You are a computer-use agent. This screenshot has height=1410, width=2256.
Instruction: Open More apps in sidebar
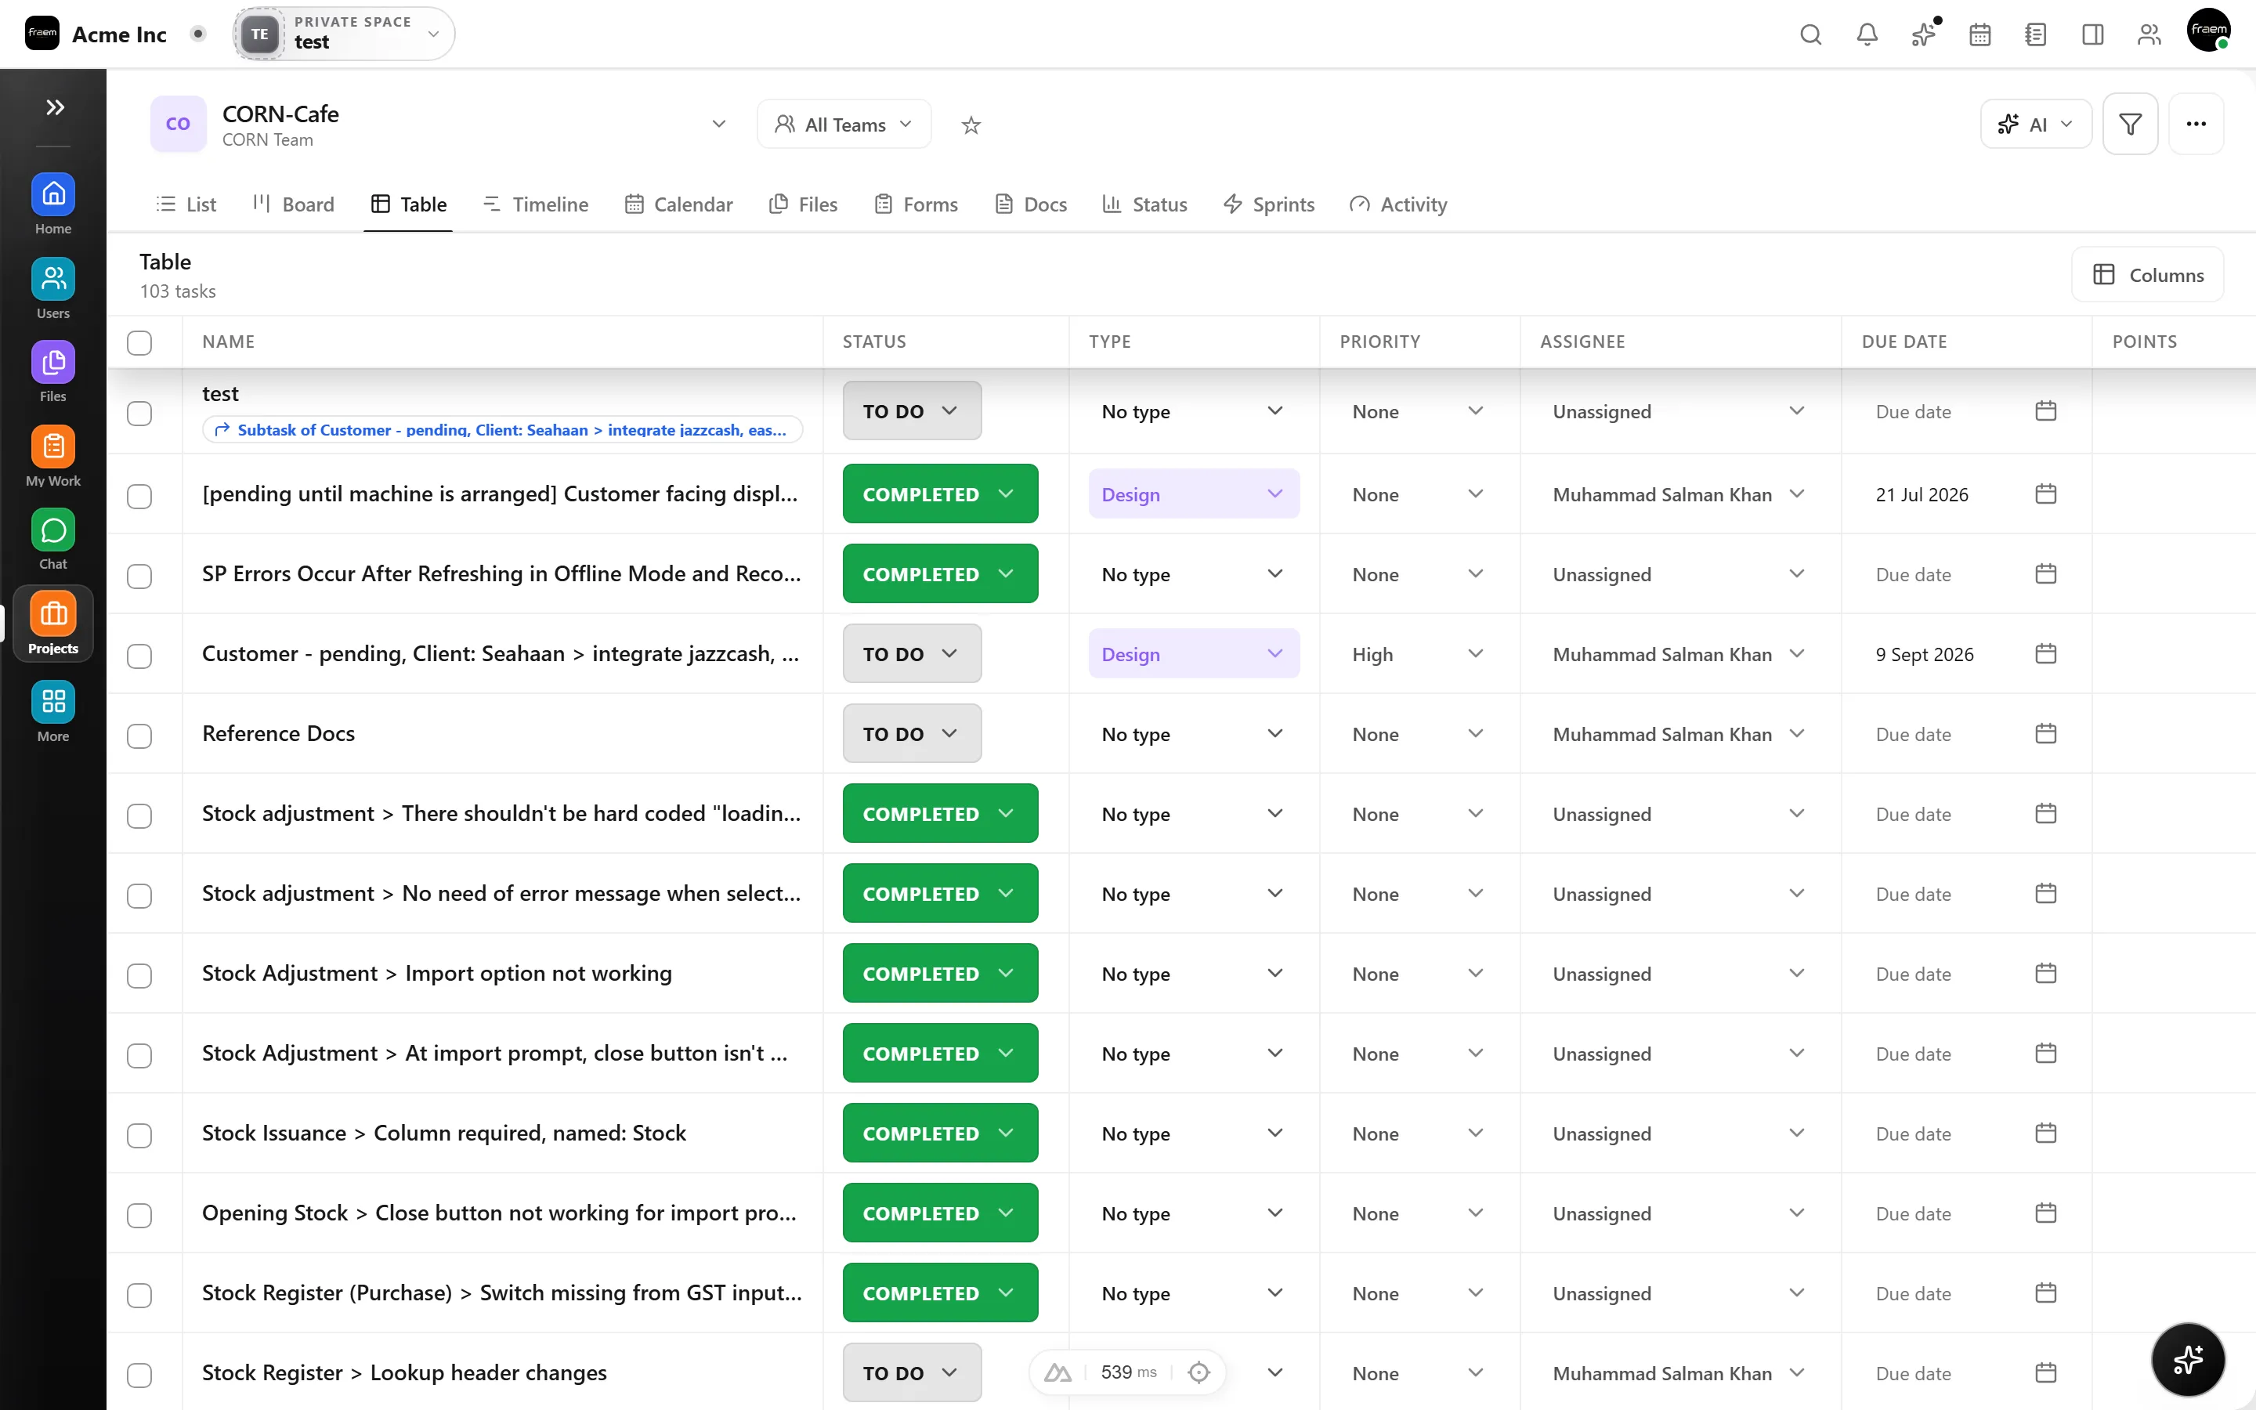[x=53, y=711]
